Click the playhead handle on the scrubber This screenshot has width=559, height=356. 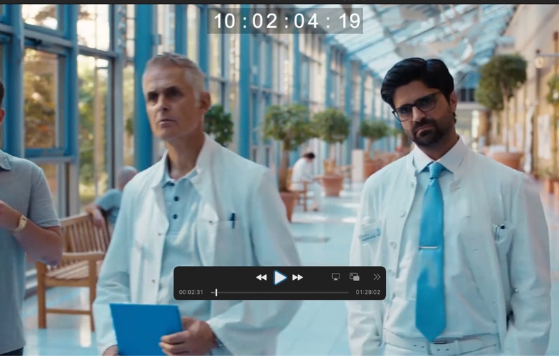tap(215, 292)
